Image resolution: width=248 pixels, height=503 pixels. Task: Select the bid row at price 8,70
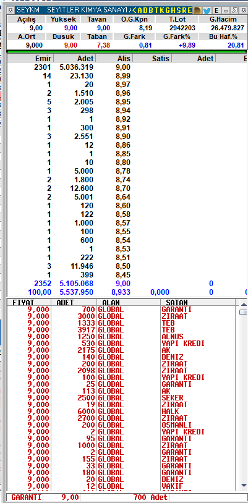click(127, 188)
